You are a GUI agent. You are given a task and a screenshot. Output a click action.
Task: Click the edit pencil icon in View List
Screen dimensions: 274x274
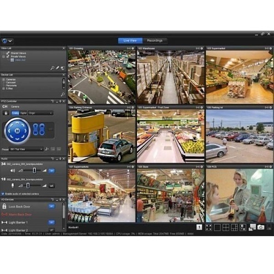pos(58,68)
